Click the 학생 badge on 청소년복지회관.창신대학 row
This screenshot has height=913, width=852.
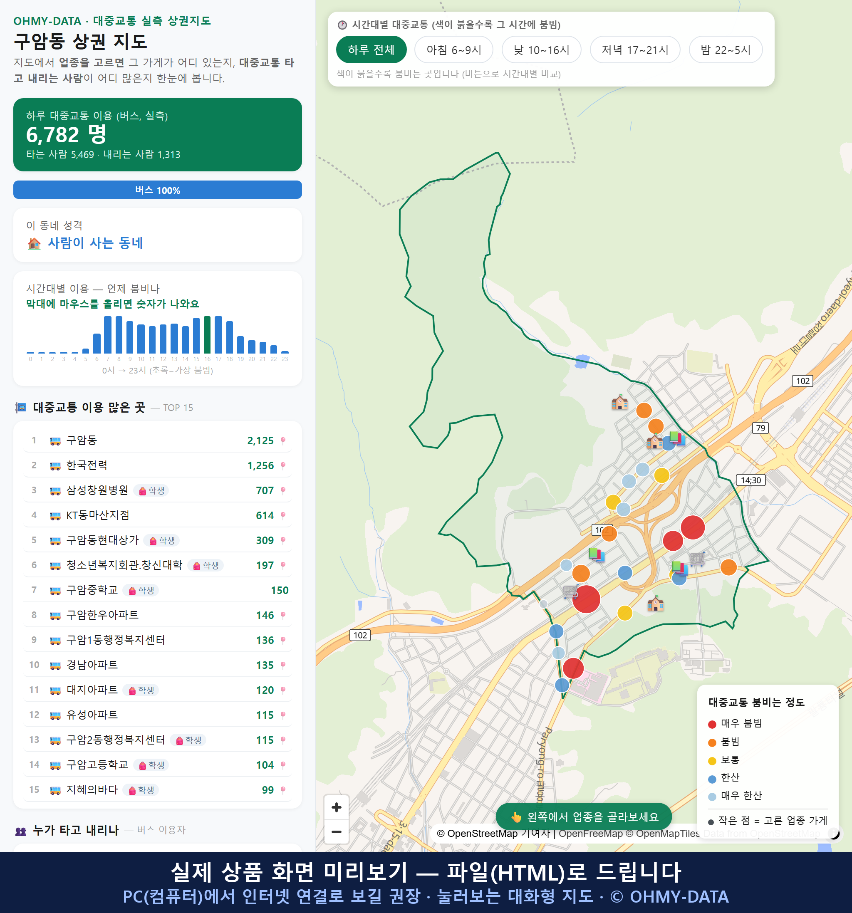click(x=206, y=565)
